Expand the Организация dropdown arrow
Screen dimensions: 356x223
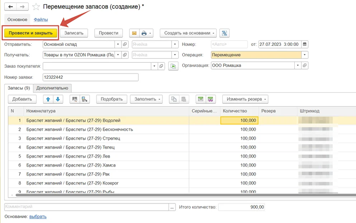click(x=298, y=66)
